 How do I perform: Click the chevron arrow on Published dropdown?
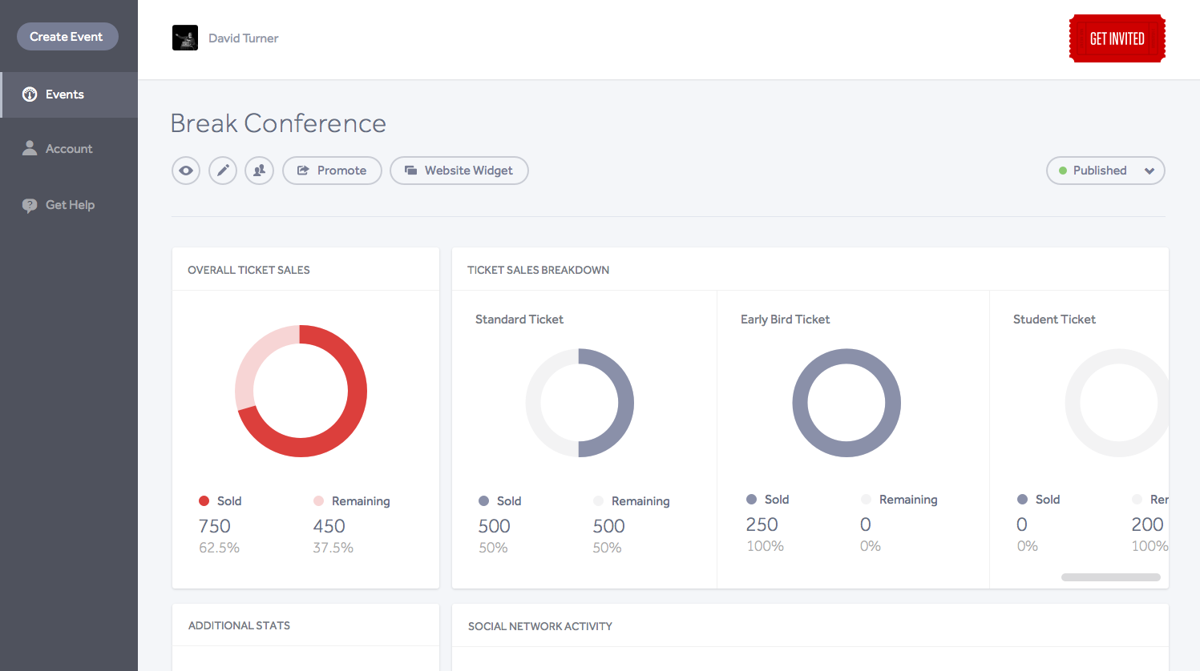click(x=1149, y=171)
